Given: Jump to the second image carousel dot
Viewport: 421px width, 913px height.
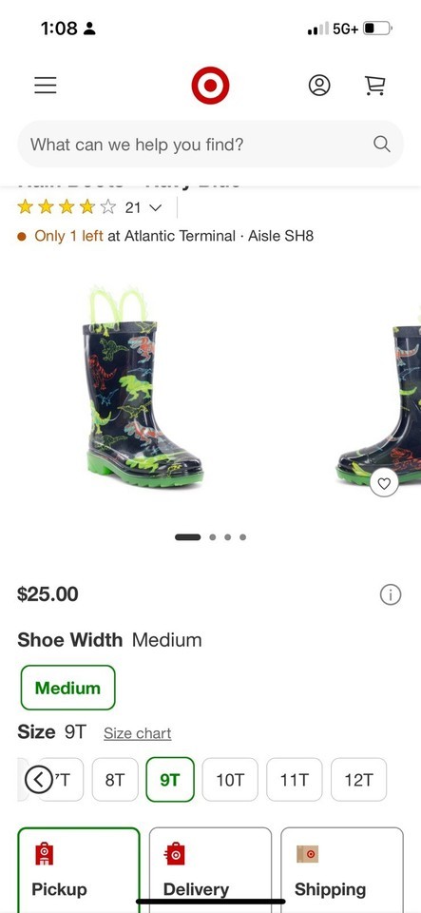Looking at the screenshot, I should [213, 536].
